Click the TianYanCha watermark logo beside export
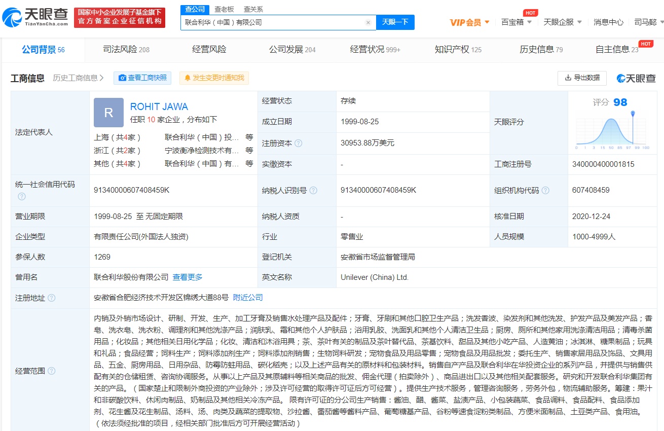 pos(636,78)
